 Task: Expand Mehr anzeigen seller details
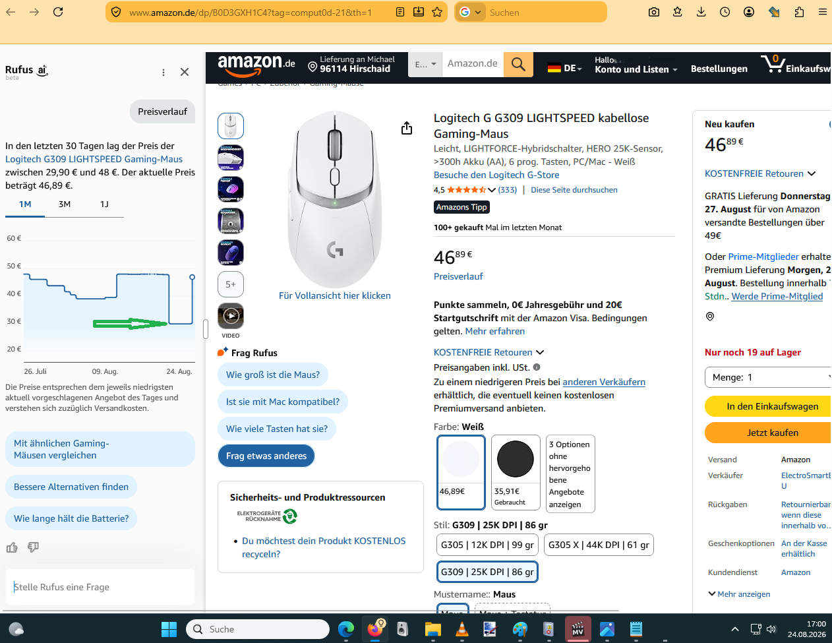click(x=739, y=594)
